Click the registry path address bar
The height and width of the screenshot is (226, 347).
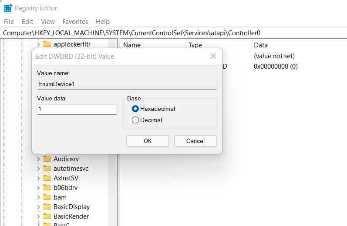point(173,33)
